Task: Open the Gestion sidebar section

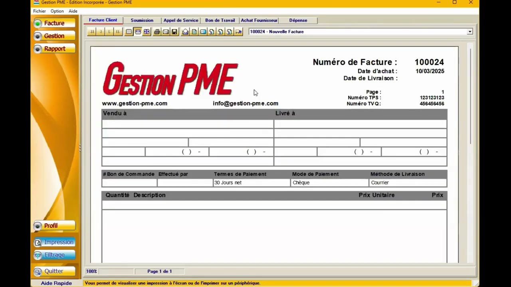Action: tap(54, 36)
